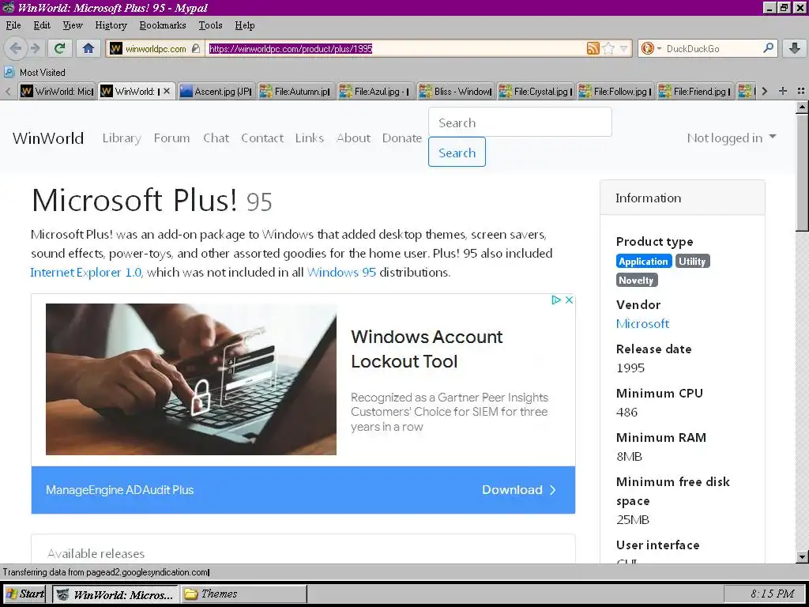Switch to File:Autumn.jpg tab
This screenshot has width=809, height=607.
point(296,92)
